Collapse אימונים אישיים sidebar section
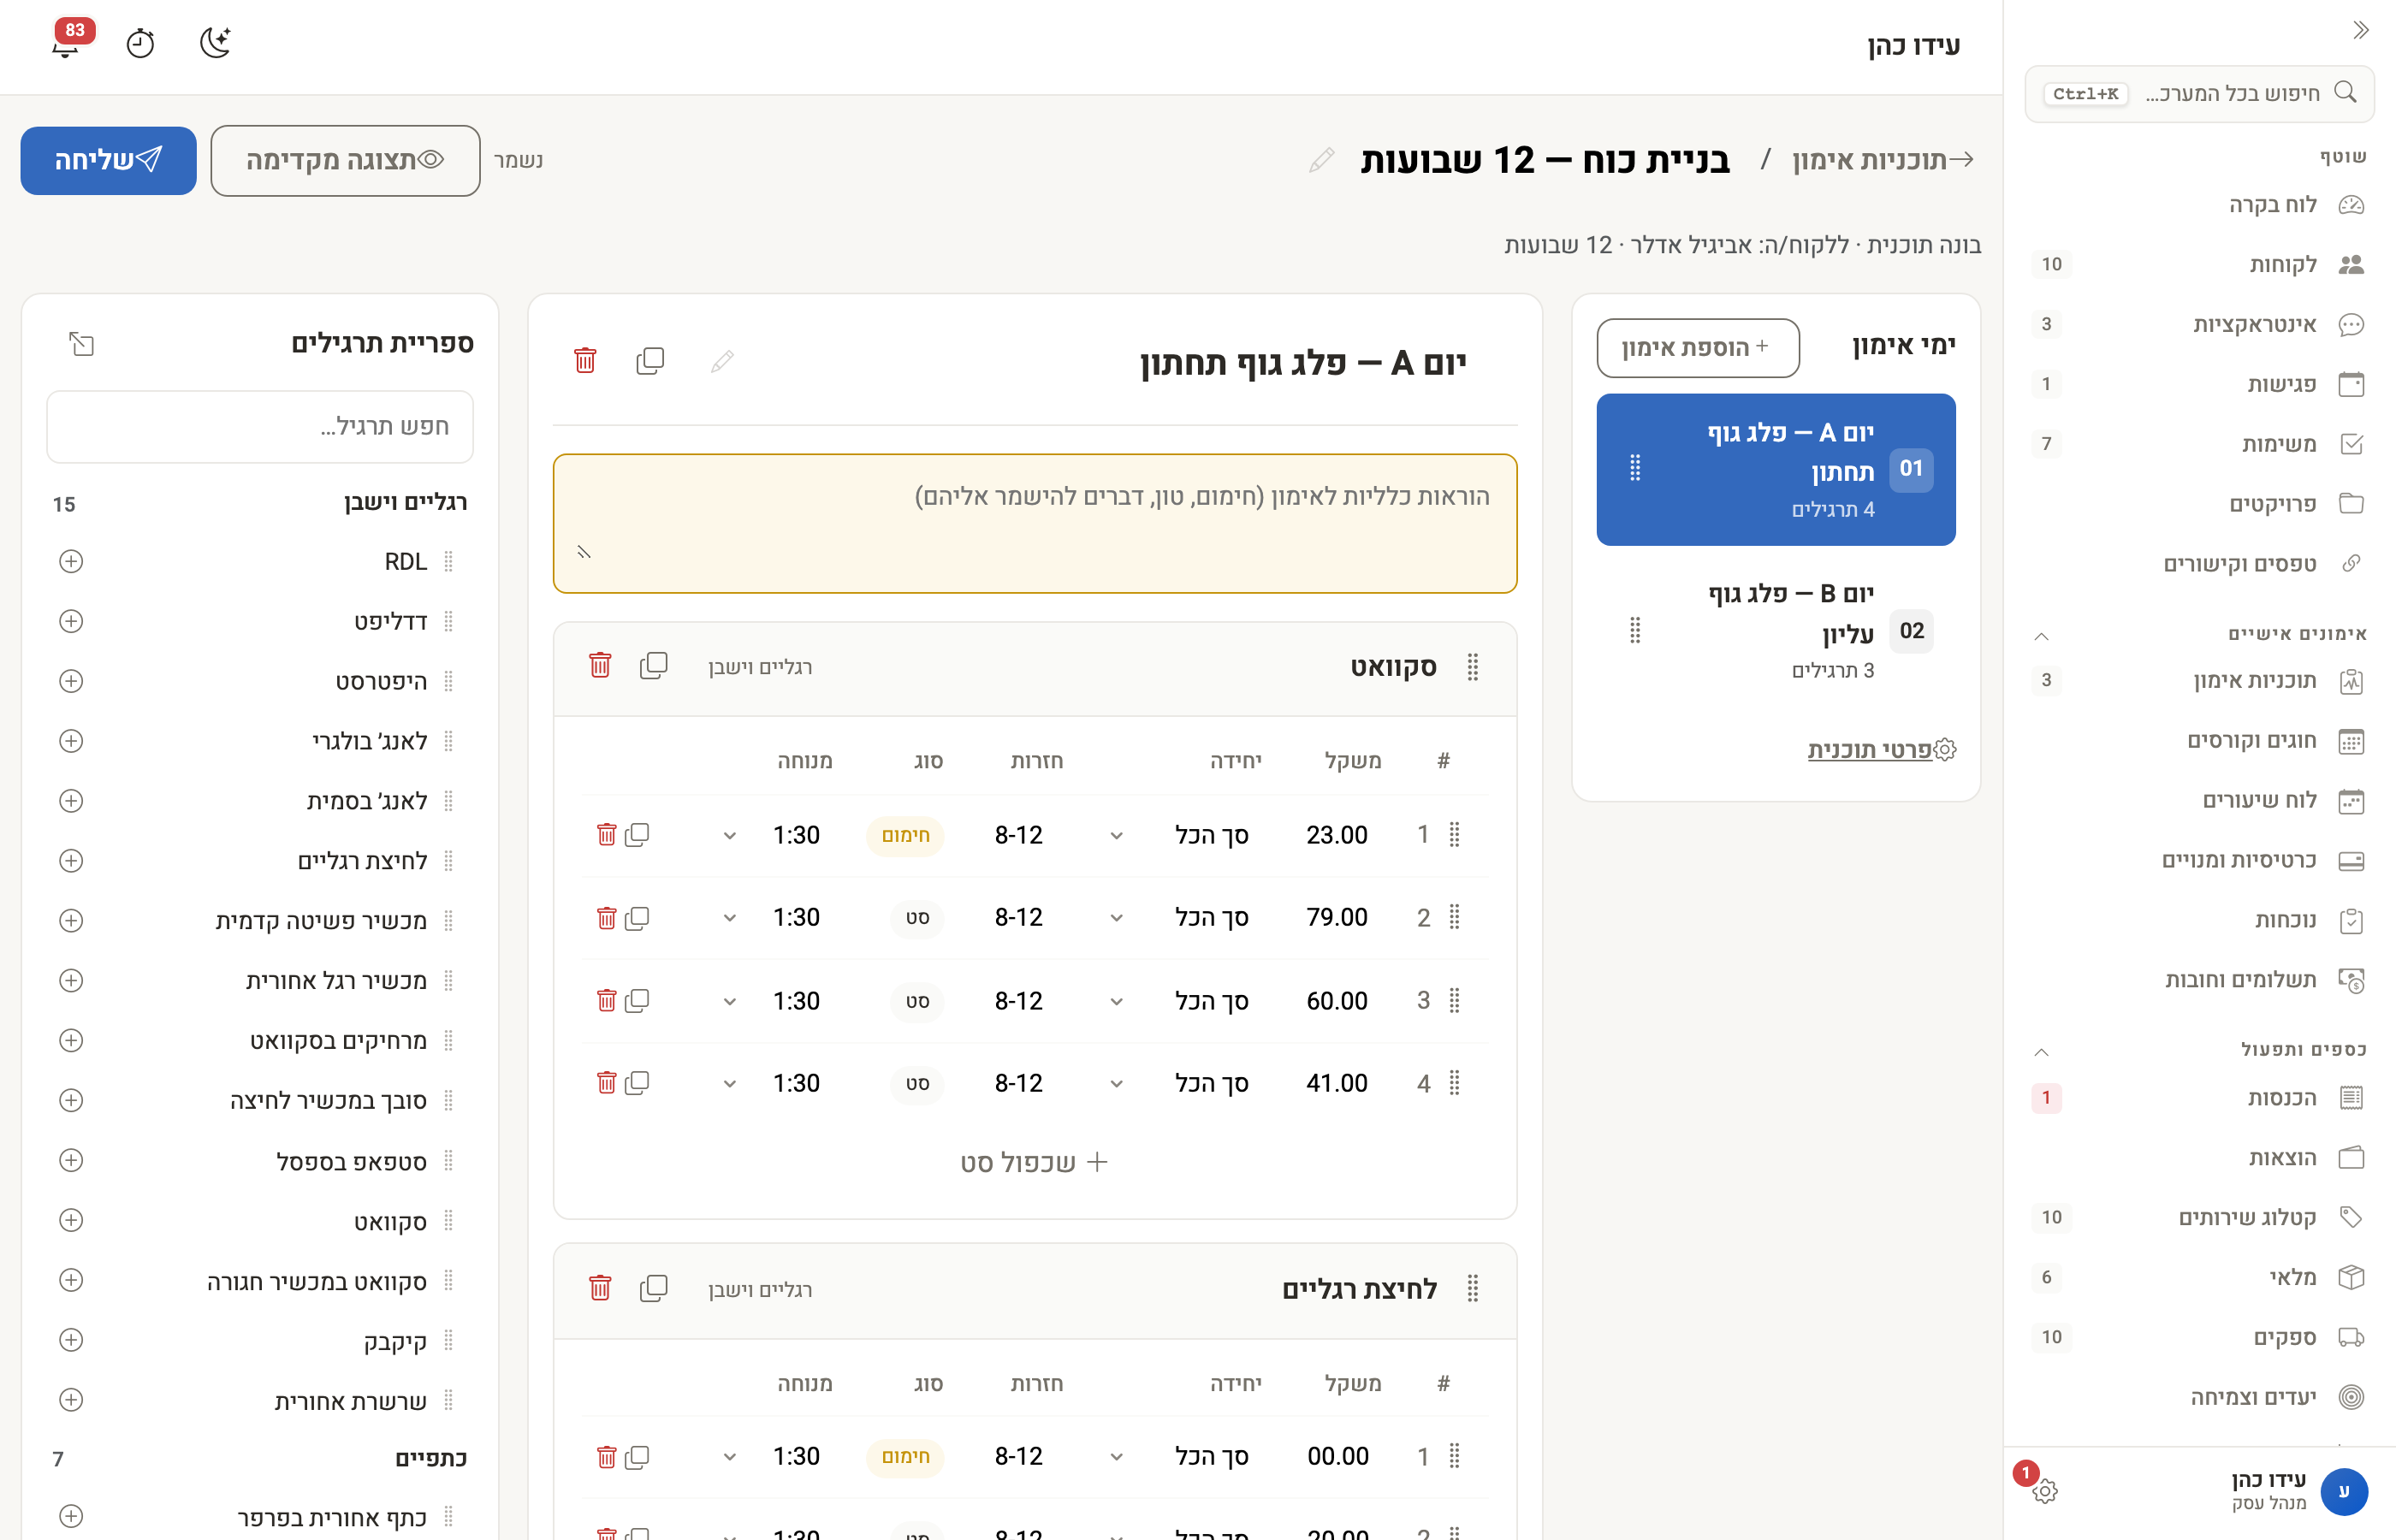The height and width of the screenshot is (1540, 2396). coord(2042,635)
